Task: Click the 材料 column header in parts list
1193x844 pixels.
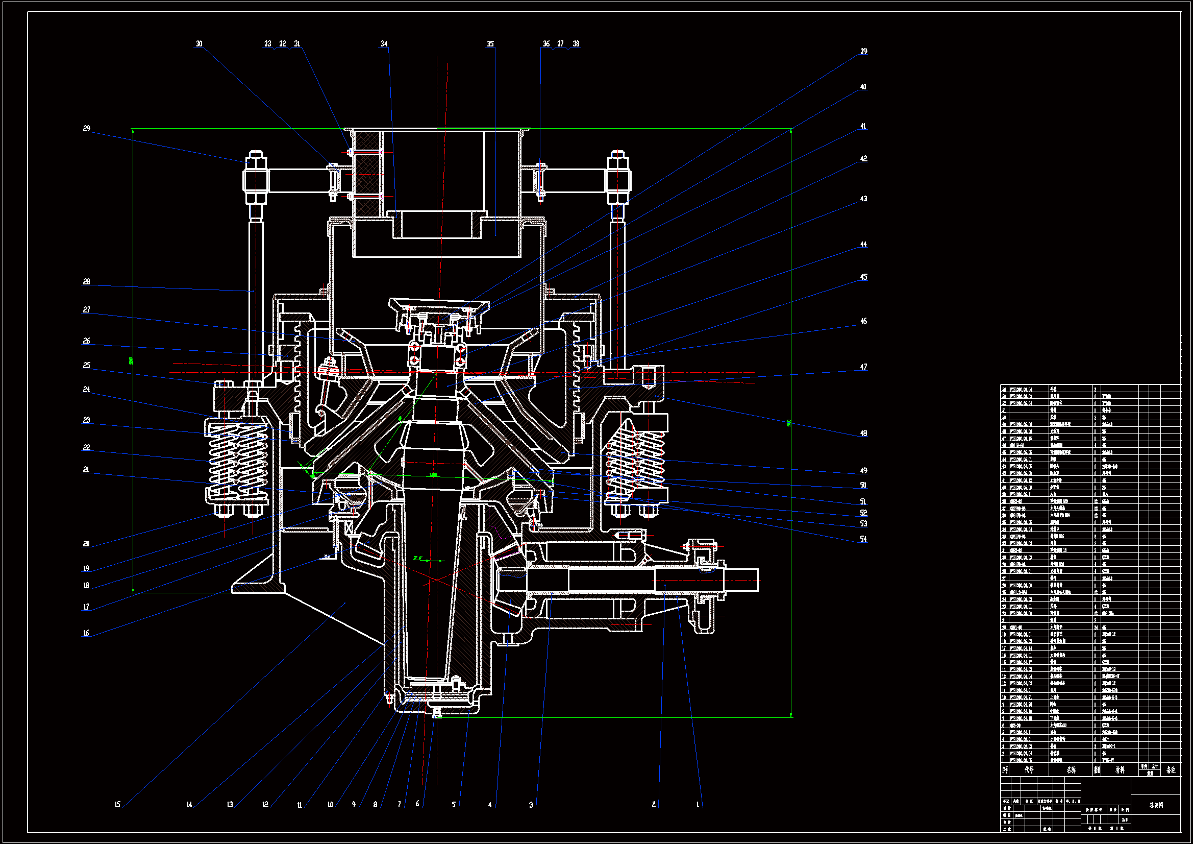Action: point(1119,769)
